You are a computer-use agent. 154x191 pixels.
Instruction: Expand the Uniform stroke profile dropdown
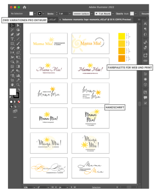click(92, 14)
